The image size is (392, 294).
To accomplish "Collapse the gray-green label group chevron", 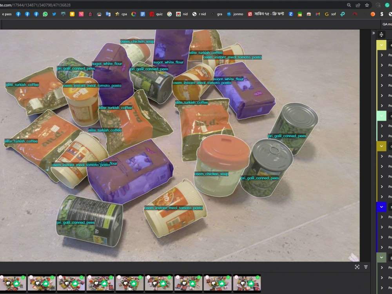I will click(381, 258).
